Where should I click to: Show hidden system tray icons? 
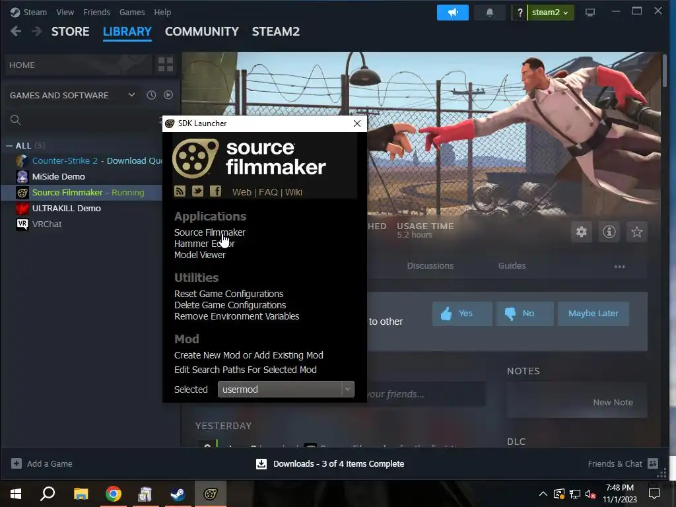pyautogui.click(x=543, y=494)
